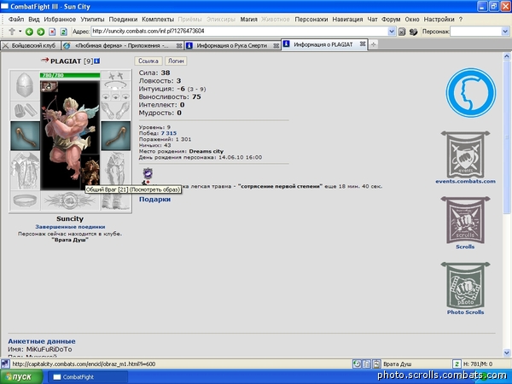This screenshot has width=512, height=384.
Task: Open the Комплекты menu
Action: (x=158, y=20)
